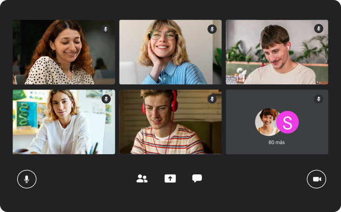This screenshot has width=341, height=212.
Task: Click muted mic icon on 60 más tile
Action: [319, 99]
